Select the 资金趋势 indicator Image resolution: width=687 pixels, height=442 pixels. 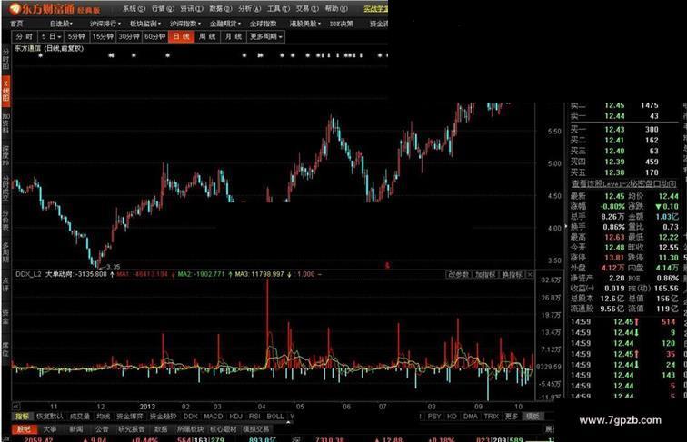pos(163,417)
